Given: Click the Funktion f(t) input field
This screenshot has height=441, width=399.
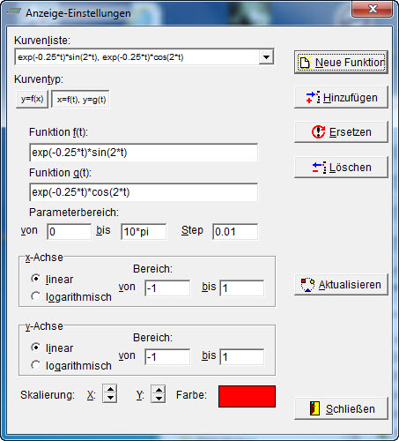Looking at the screenshot, I should tap(144, 153).
